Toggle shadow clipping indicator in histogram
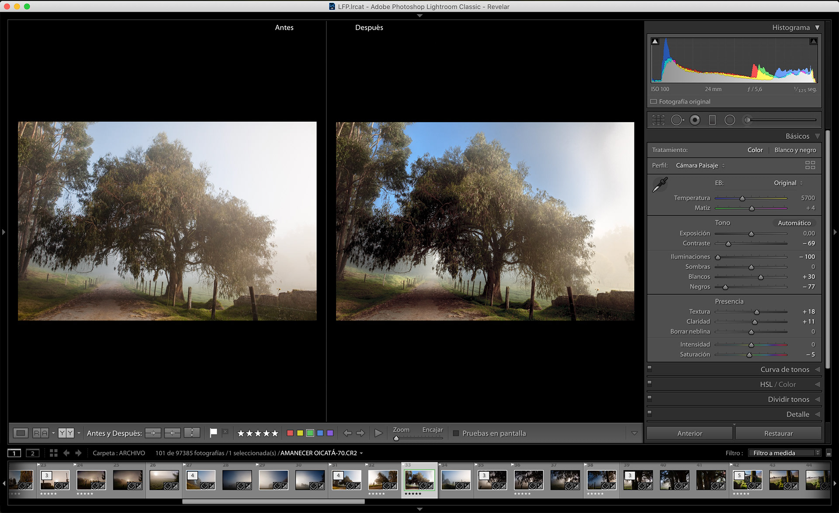The width and height of the screenshot is (839, 513). tap(655, 41)
